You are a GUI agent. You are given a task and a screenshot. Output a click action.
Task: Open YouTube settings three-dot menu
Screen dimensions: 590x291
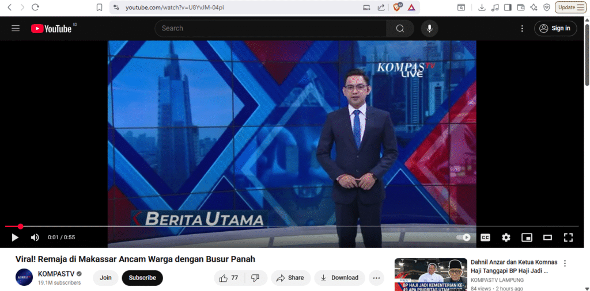point(522,29)
